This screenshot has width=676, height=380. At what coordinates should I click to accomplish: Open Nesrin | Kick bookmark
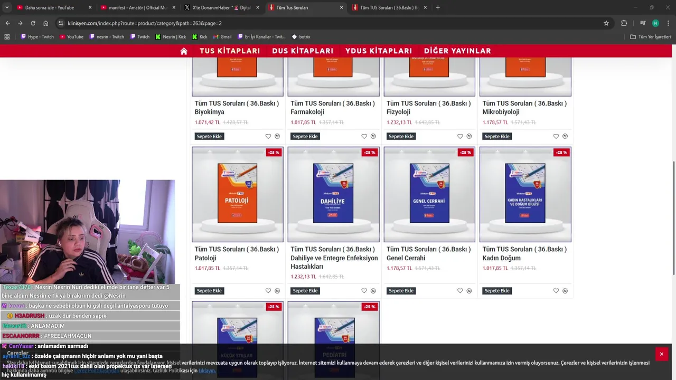click(171, 37)
